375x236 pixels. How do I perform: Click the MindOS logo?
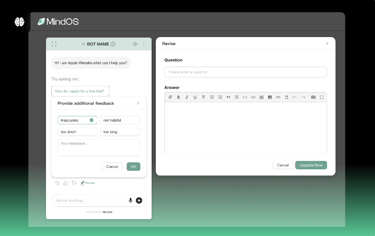pos(58,22)
